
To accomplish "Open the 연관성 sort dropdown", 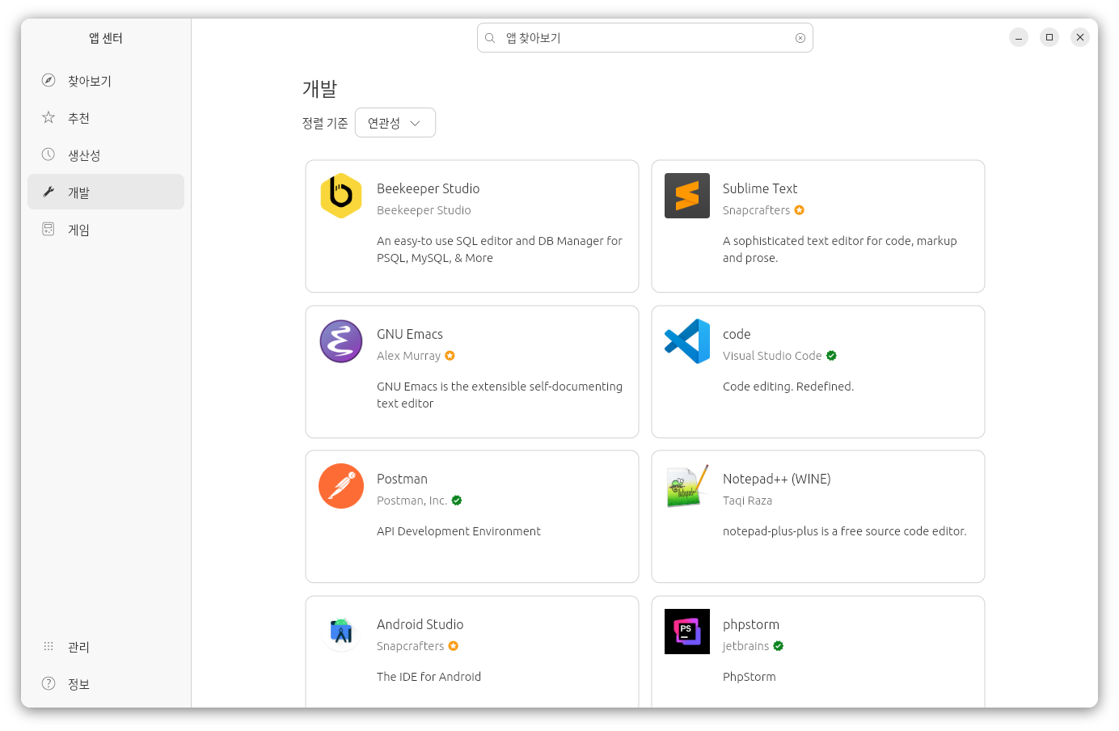I will point(395,123).
